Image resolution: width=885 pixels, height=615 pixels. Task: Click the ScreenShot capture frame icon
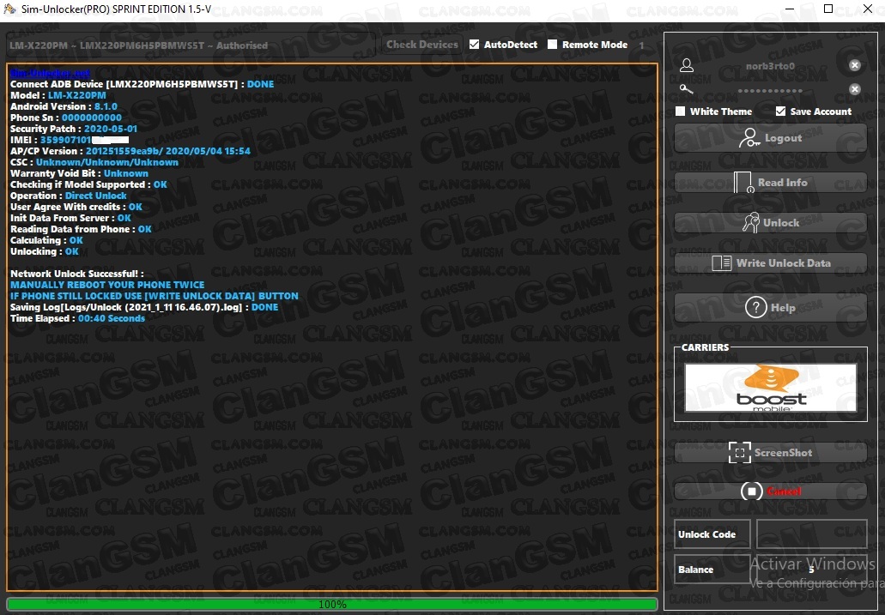point(739,453)
